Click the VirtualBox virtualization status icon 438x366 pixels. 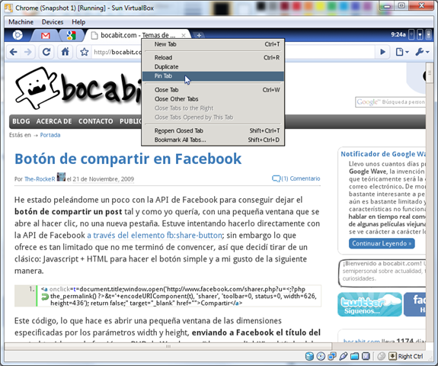[366, 356]
